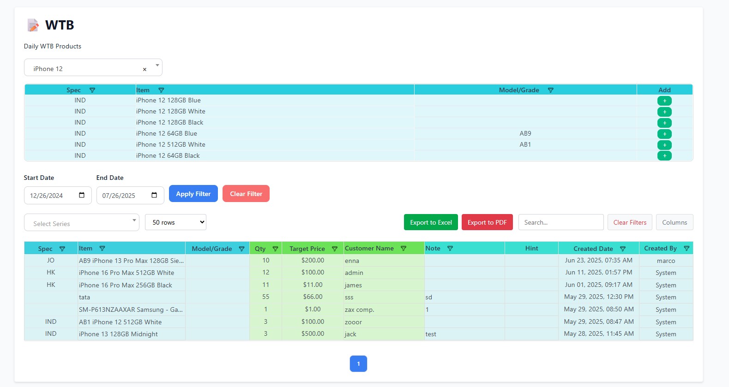Image resolution: width=729 pixels, height=387 pixels.
Task: Filter the lower table Model/Grade column
Action: (x=241, y=249)
